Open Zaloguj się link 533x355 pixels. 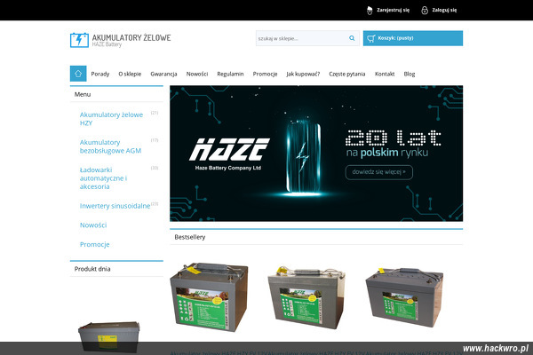(444, 10)
